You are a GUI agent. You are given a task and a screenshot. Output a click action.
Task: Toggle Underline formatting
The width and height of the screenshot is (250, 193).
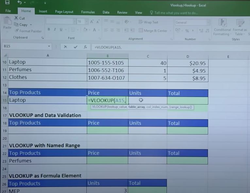pos(61,29)
